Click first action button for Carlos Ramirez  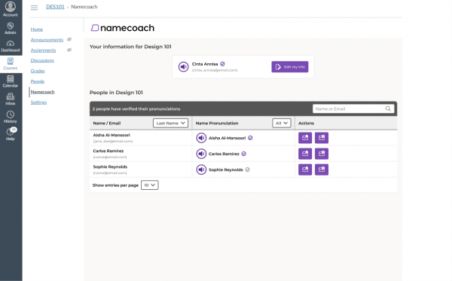pos(305,154)
